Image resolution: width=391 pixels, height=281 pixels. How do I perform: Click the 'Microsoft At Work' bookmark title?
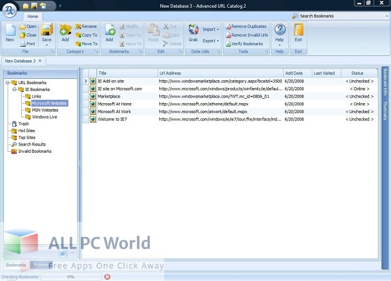pos(114,112)
